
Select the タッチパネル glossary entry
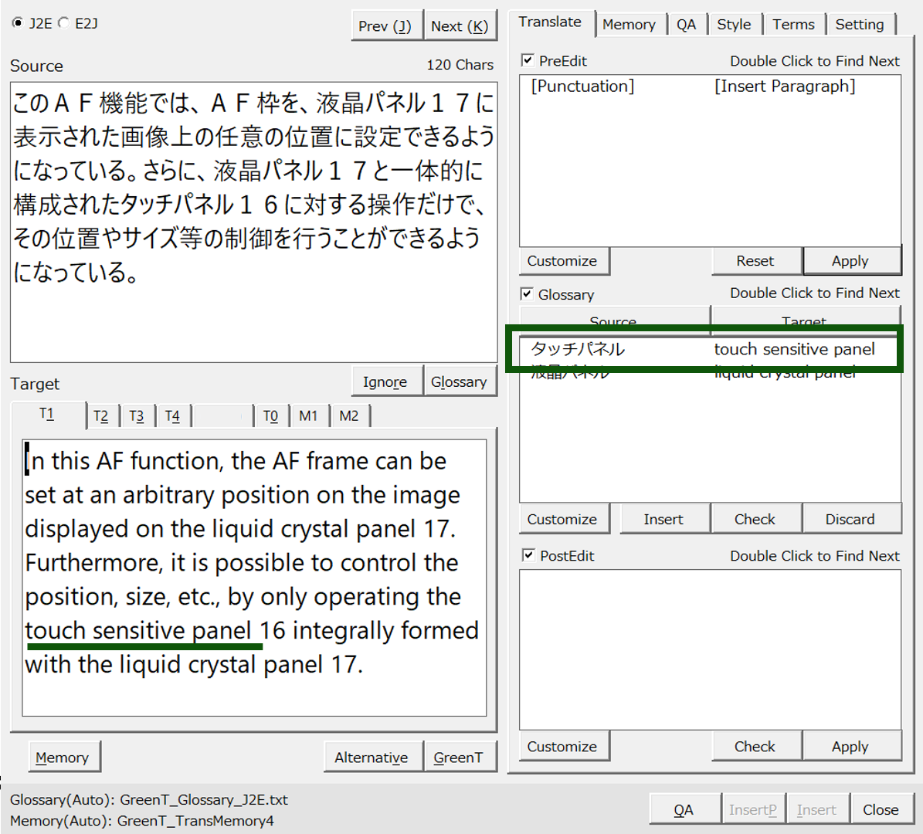(x=578, y=349)
